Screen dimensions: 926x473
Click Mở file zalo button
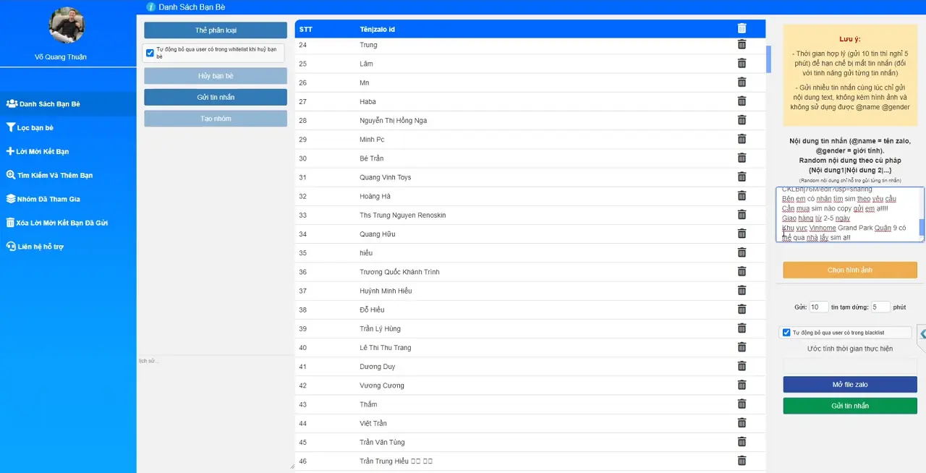(849, 385)
